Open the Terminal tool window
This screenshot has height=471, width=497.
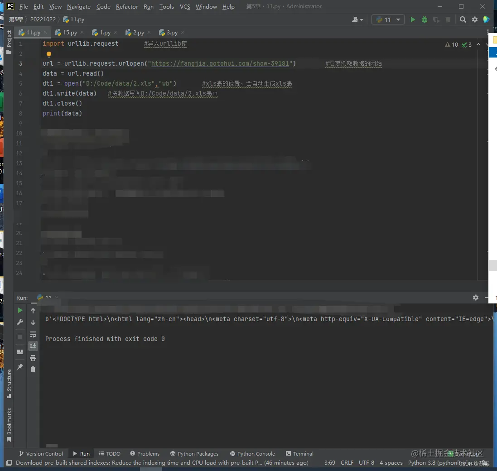pyautogui.click(x=299, y=454)
